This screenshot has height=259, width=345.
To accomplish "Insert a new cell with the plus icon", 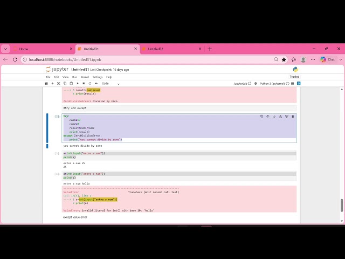I will 52,84.
